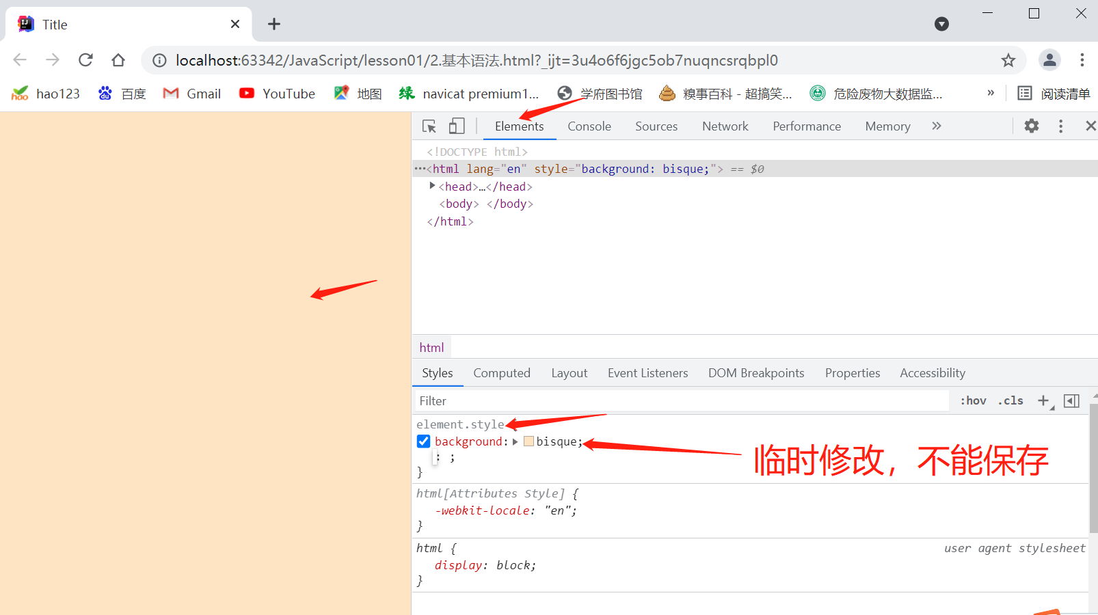Select the body element in DOM tree
Viewport: 1098px width, 615px height.
[486, 204]
